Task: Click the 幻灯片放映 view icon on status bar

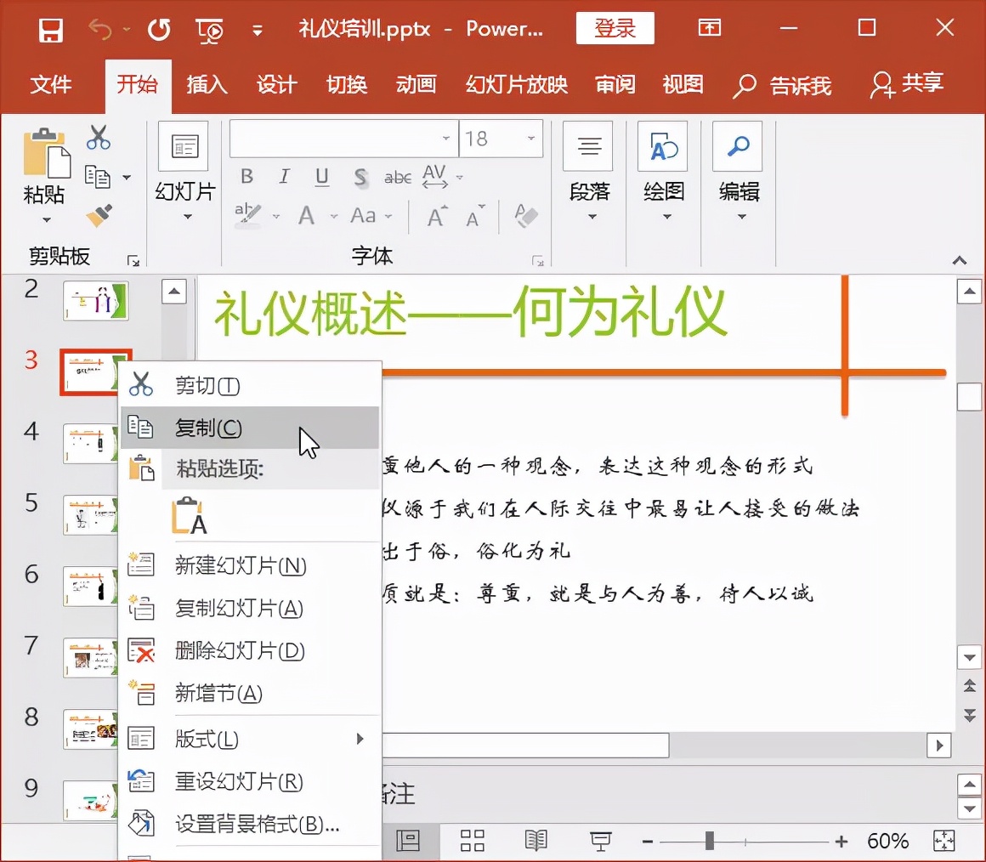Action: pos(601,840)
